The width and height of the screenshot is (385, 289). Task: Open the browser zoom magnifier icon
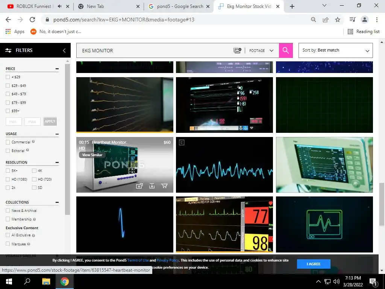[x=313, y=20]
